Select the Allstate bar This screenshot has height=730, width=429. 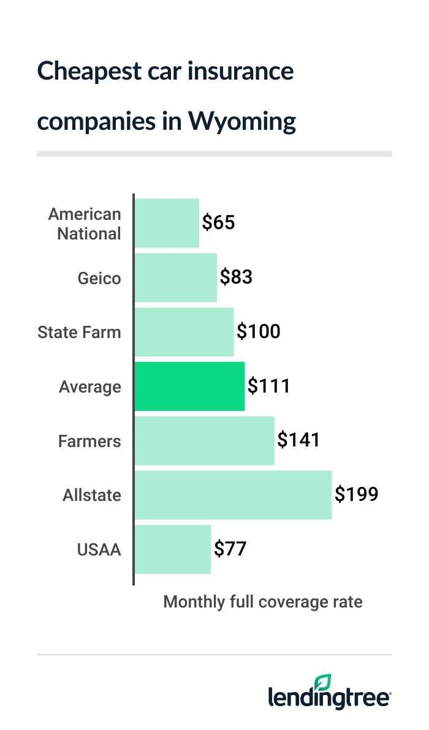[x=233, y=495]
